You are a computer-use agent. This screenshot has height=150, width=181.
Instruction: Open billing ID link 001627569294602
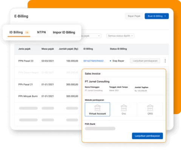[x=94, y=61]
